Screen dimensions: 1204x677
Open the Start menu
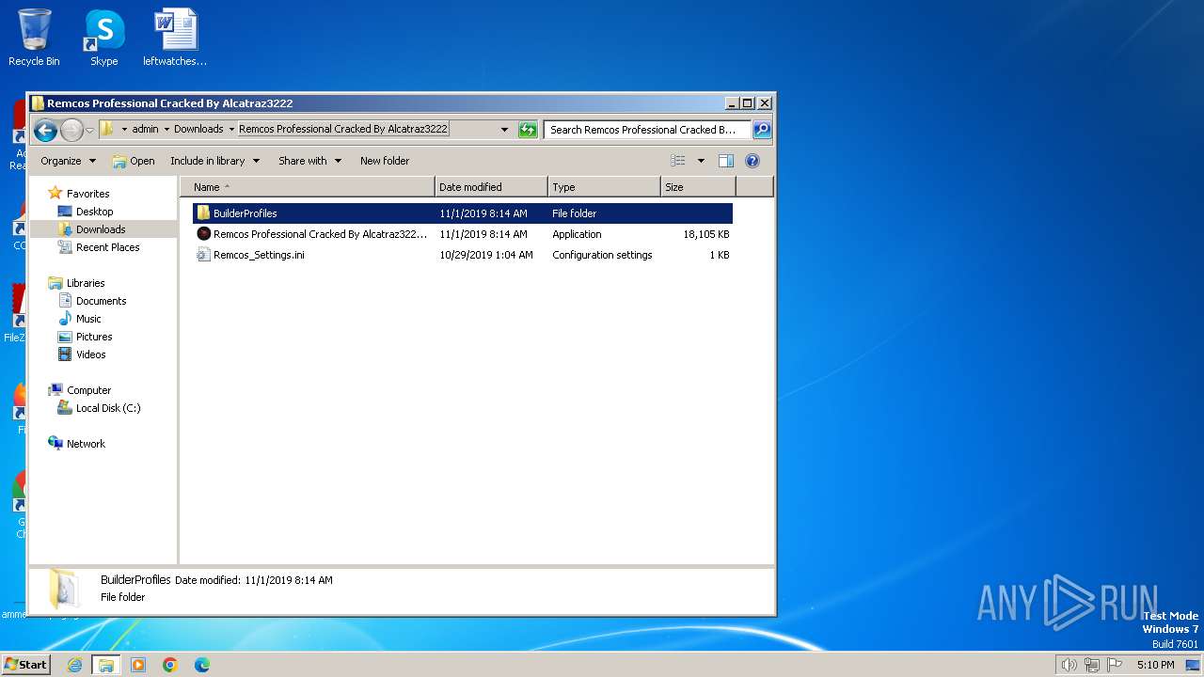(x=26, y=665)
